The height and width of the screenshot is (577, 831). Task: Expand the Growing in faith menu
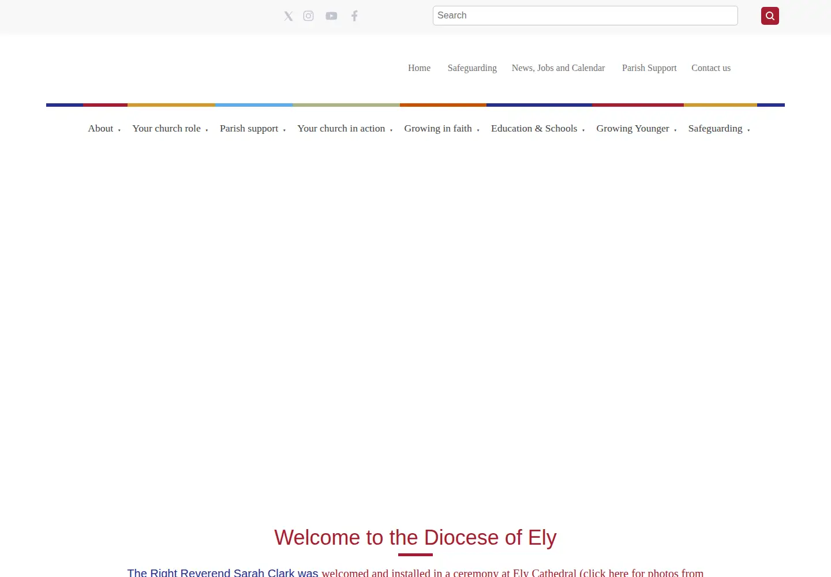(442, 129)
